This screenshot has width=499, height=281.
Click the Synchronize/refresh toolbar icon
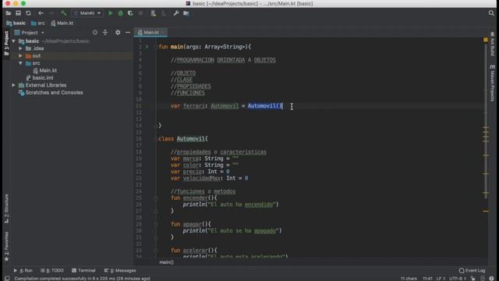(x=28, y=13)
